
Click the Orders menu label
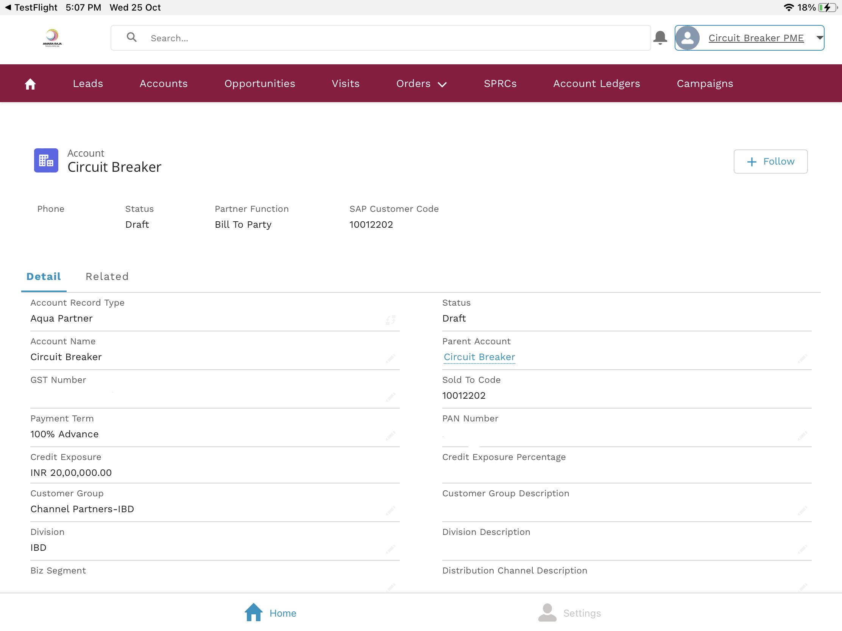413,83
